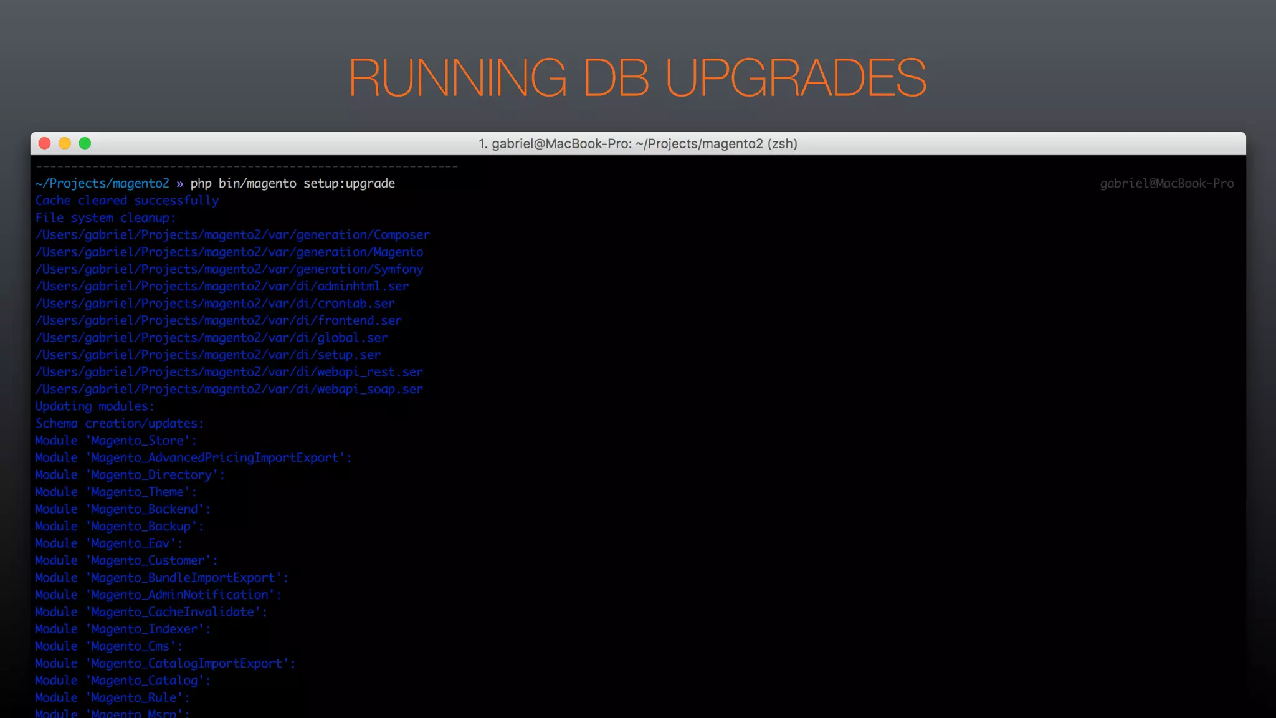The width and height of the screenshot is (1276, 718).
Task: Click the var/di/webapi_soap.ser path line
Action: click(229, 389)
